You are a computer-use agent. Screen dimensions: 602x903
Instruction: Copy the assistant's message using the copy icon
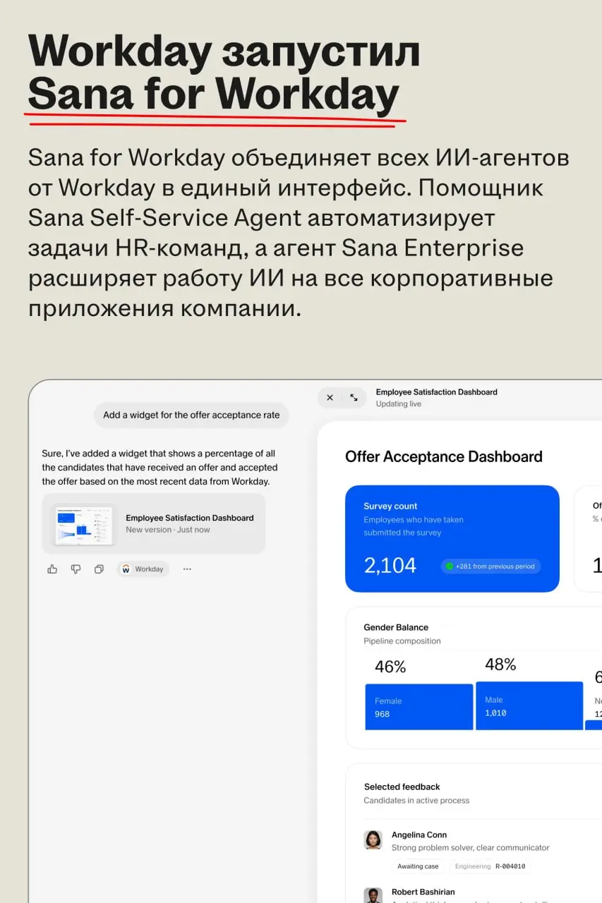(x=99, y=569)
